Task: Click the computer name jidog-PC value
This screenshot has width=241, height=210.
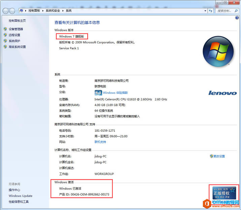Action: (x=100, y=156)
